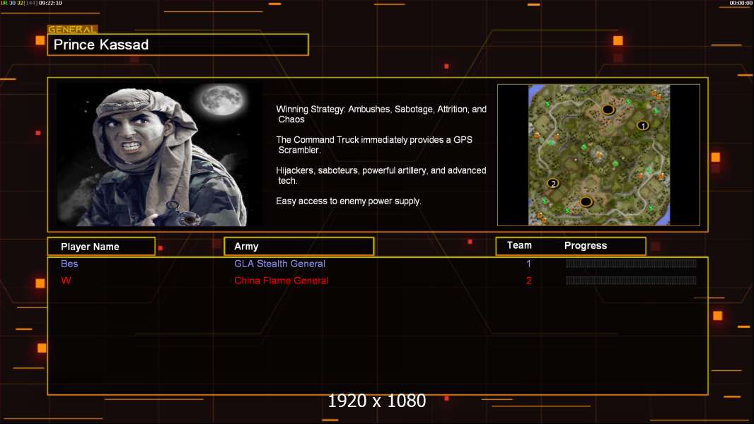
Task: Click GLA Stealth General army entry
Action: pos(279,264)
